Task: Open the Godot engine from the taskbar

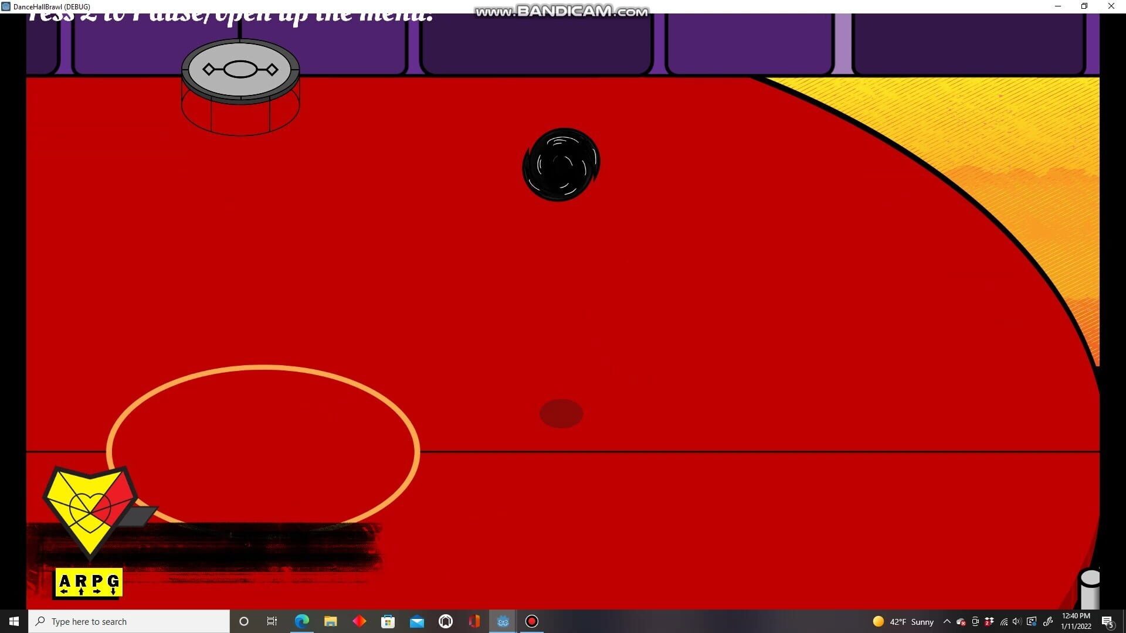Action: [503, 621]
